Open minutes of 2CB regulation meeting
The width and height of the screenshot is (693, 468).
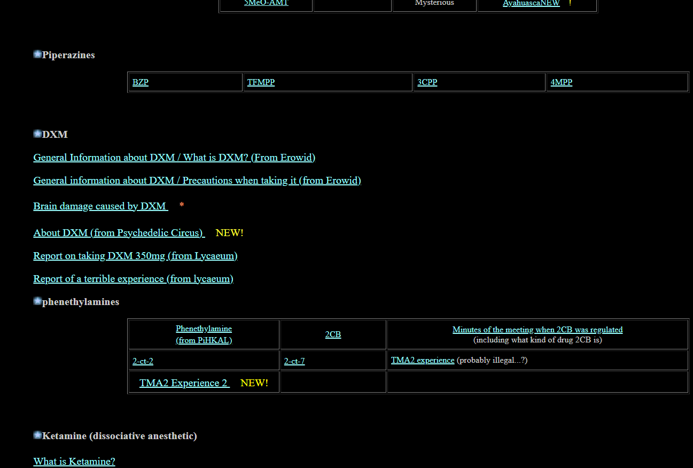537,330
